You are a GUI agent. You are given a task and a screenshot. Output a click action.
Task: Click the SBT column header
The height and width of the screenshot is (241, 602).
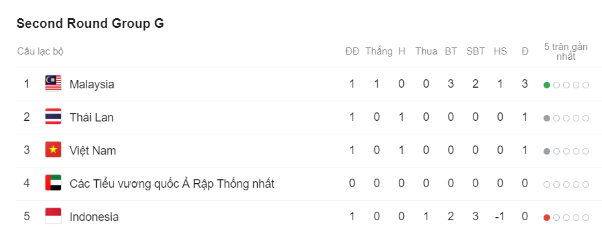(x=475, y=51)
